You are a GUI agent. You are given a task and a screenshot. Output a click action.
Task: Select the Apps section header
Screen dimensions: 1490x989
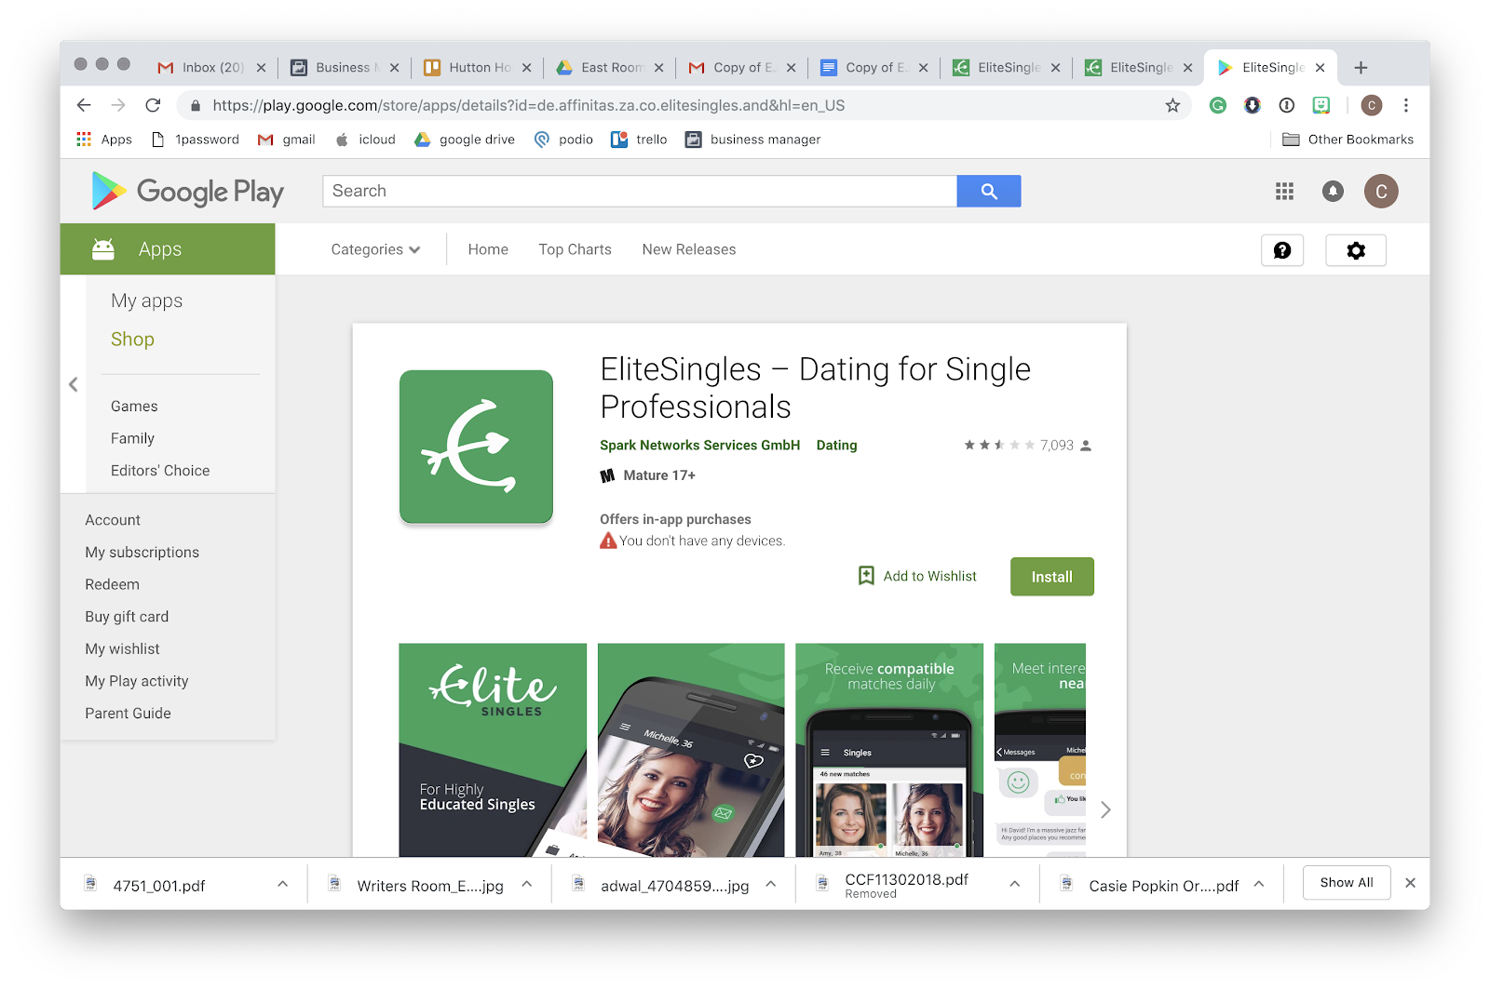pos(168,249)
